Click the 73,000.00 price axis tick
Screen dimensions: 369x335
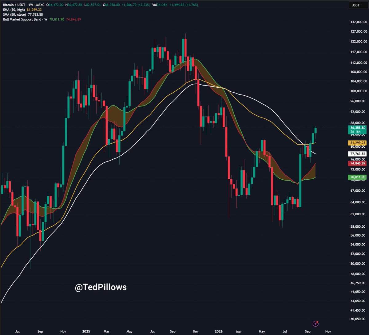point(358,169)
